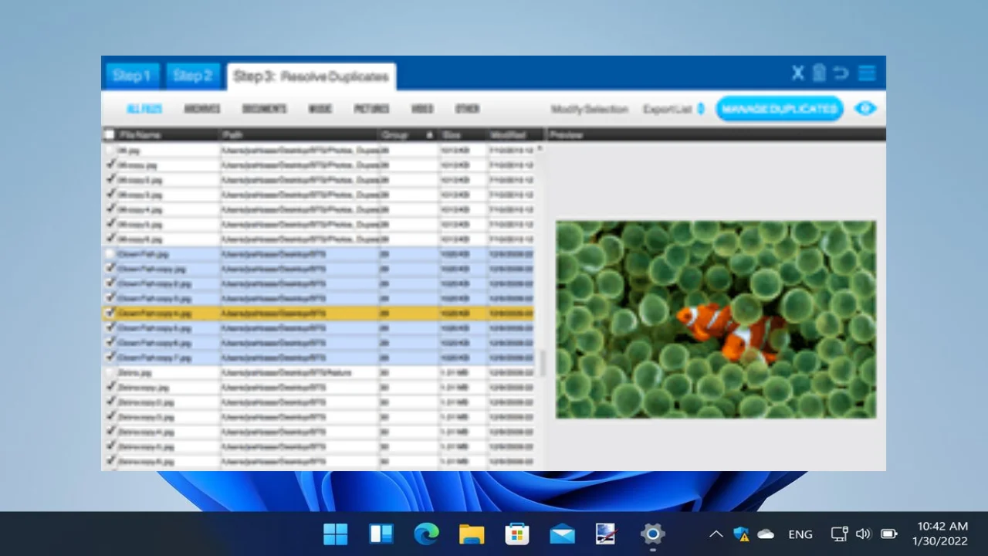Click the ENG language indicator
The image size is (988, 556).
pos(800,534)
